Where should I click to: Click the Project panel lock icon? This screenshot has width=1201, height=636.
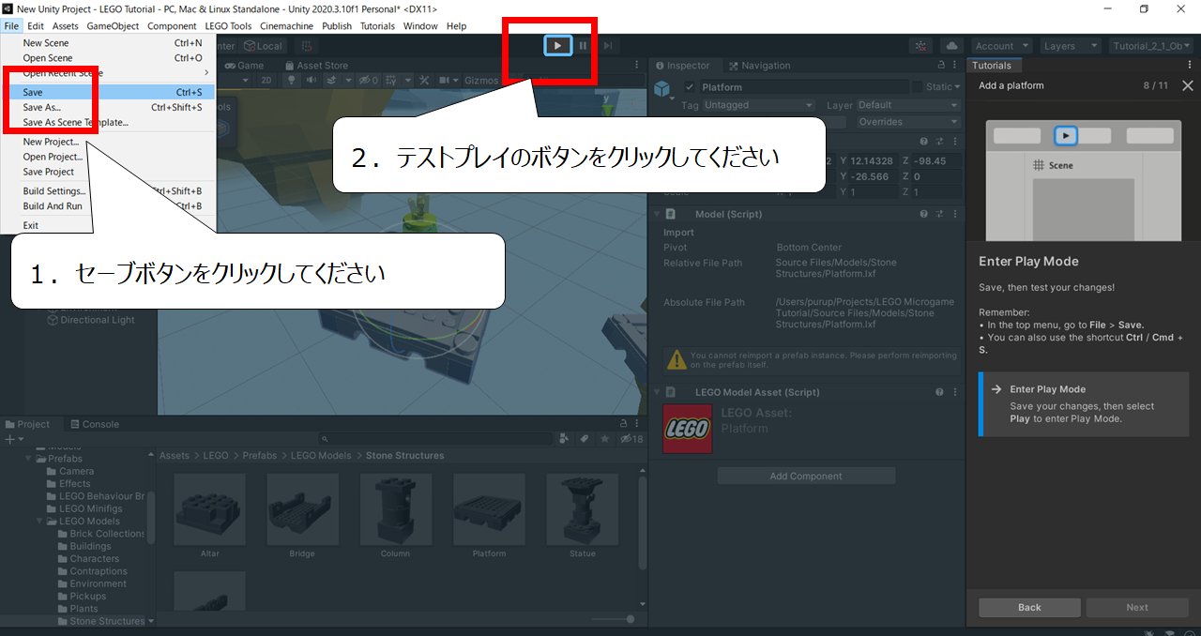tap(622, 424)
